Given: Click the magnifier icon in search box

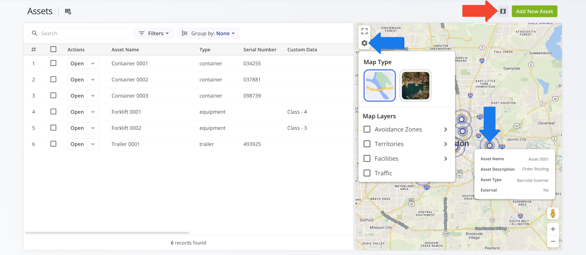Looking at the screenshot, I should point(35,33).
